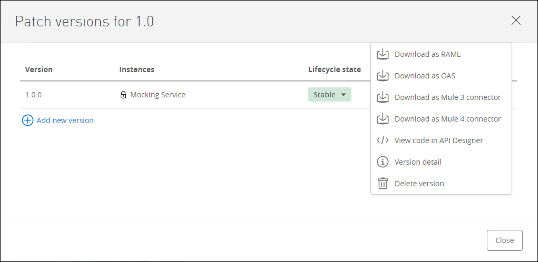Image resolution: width=538 pixels, height=262 pixels.
Task: Click the code brackets icon for API Designer
Action: point(383,140)
